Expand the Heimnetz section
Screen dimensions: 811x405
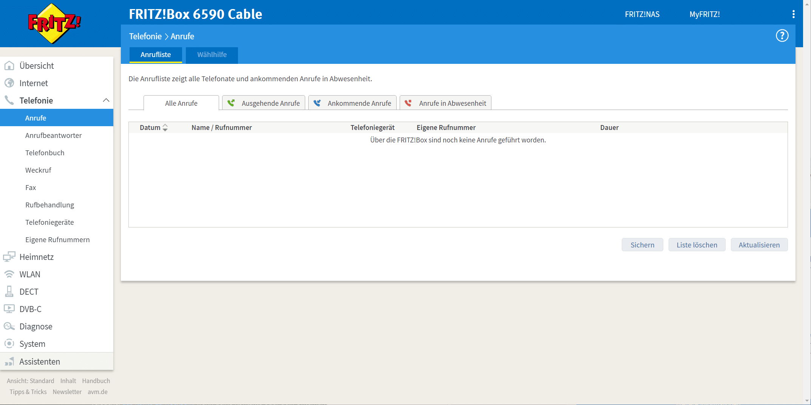36,257
